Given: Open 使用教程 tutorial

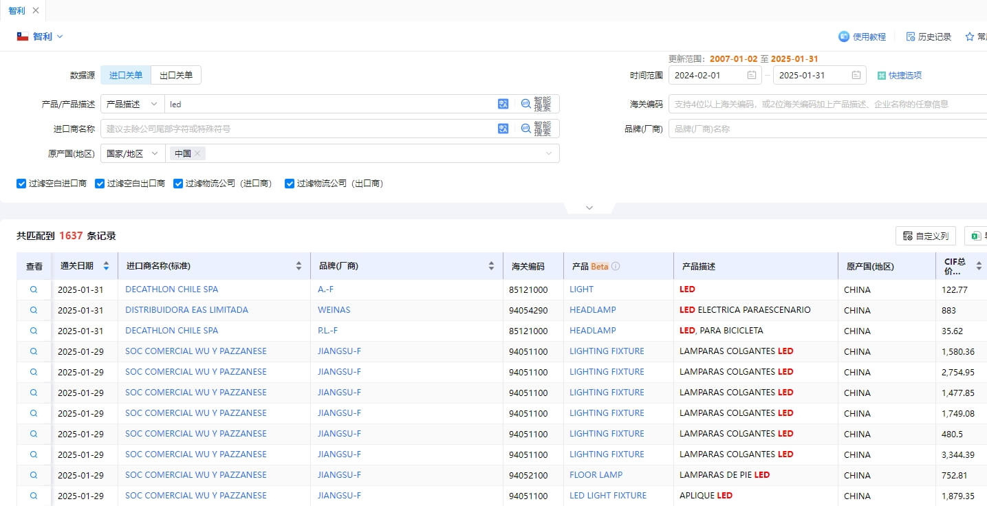Looking at the screenshot, I should tap(863, 36).
